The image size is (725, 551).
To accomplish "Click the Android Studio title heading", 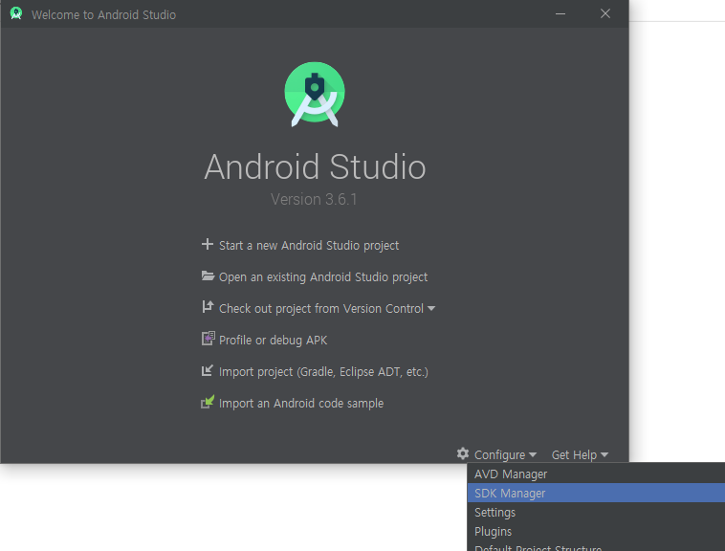I will pyautogui.click(x=315, y=166).
